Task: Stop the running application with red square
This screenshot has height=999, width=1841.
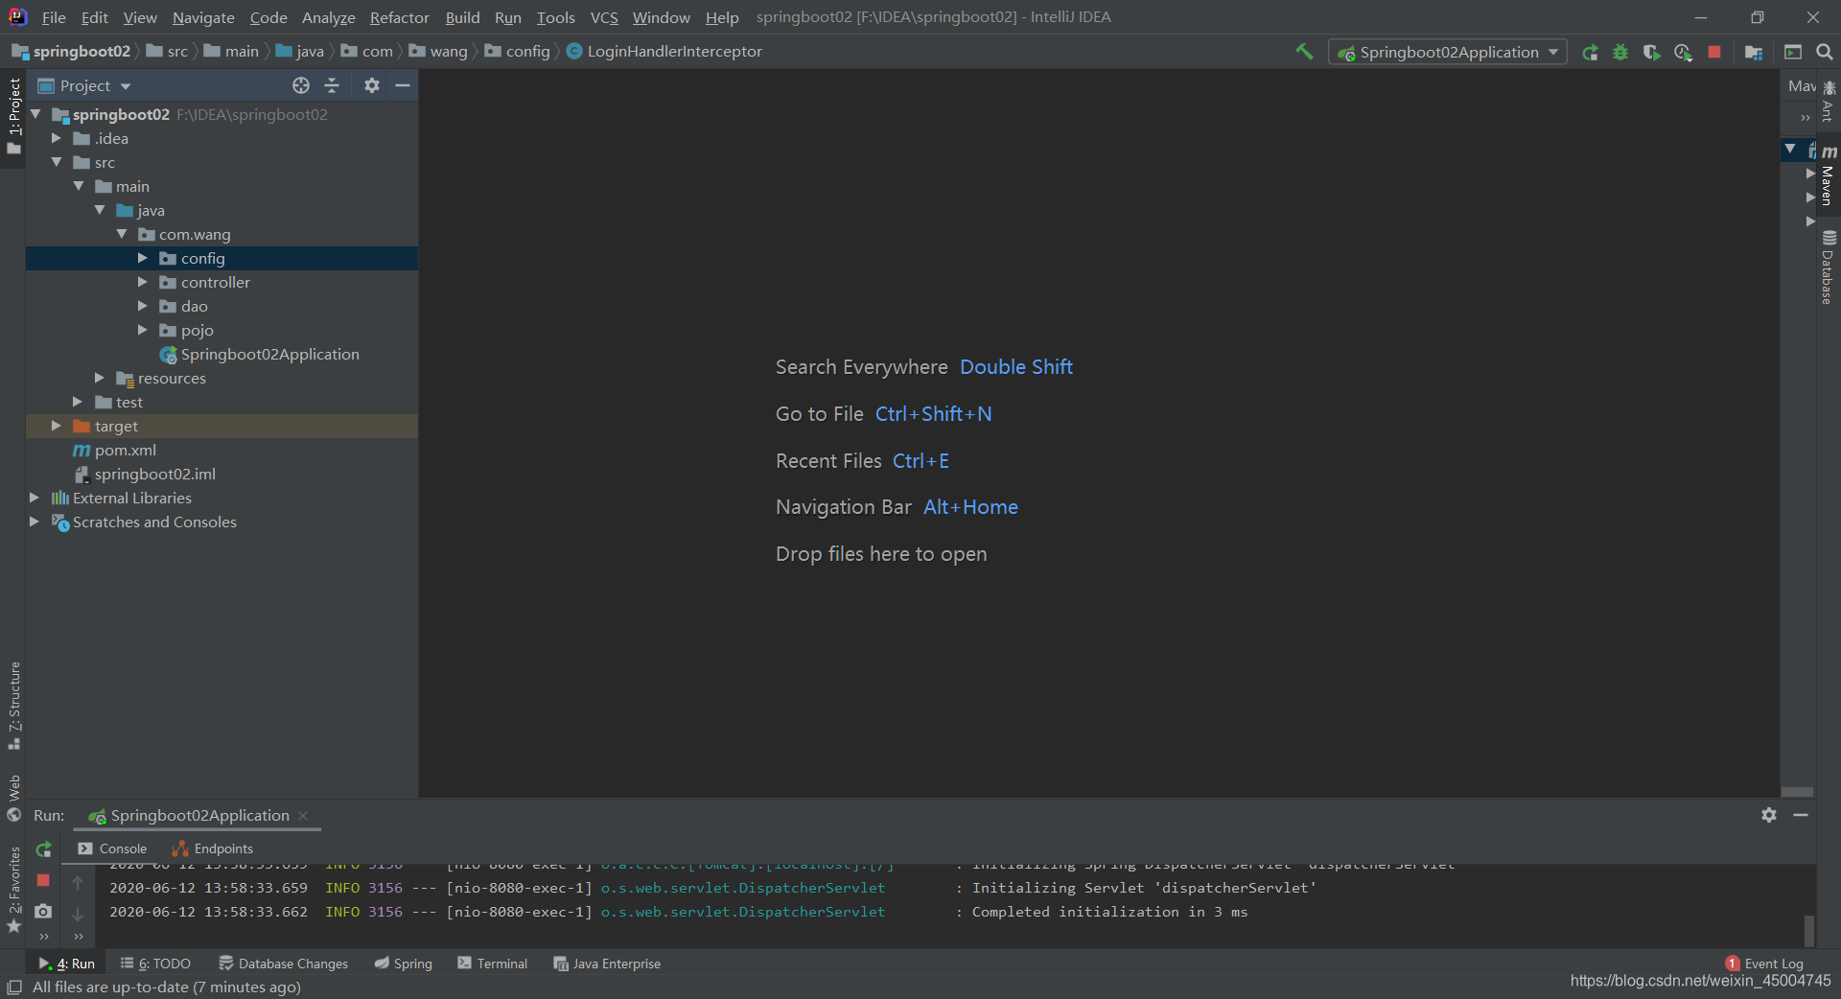Action: point(1715,52)
